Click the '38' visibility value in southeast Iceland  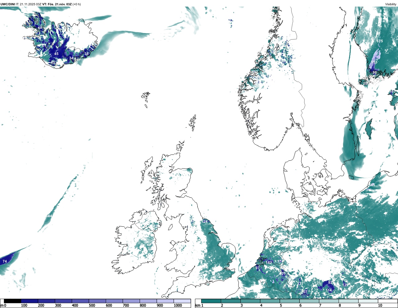tap(86, 54)
